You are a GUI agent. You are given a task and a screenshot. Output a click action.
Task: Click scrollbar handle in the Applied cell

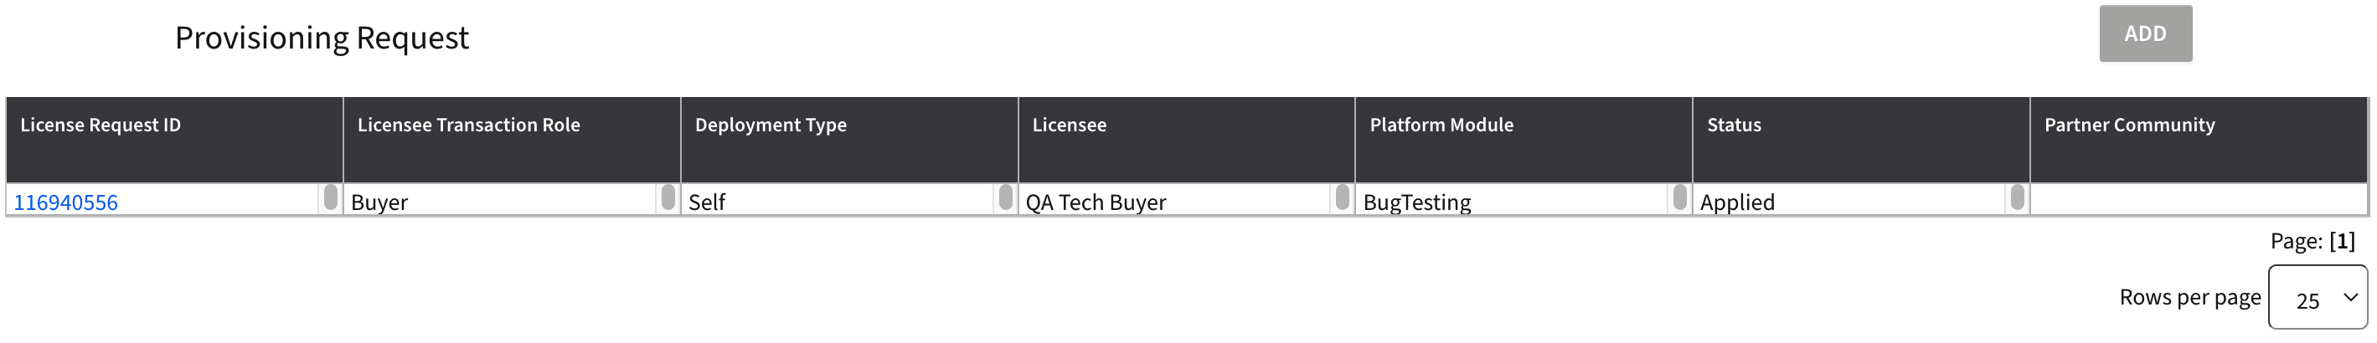pos(2018,197)
